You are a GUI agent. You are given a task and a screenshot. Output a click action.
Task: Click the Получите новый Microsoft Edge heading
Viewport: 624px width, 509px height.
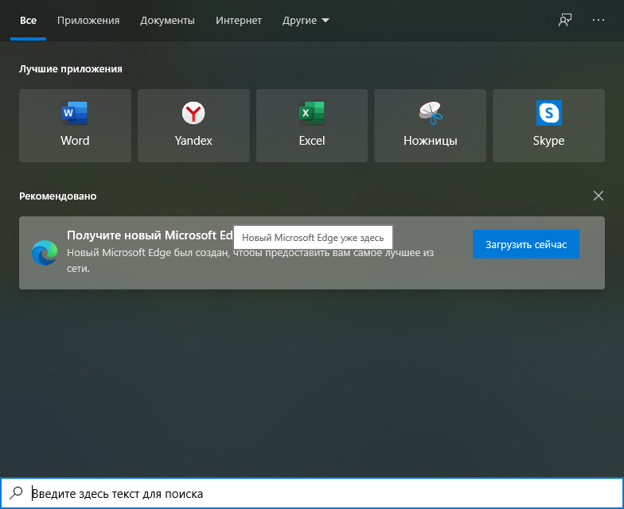[150, 235]
